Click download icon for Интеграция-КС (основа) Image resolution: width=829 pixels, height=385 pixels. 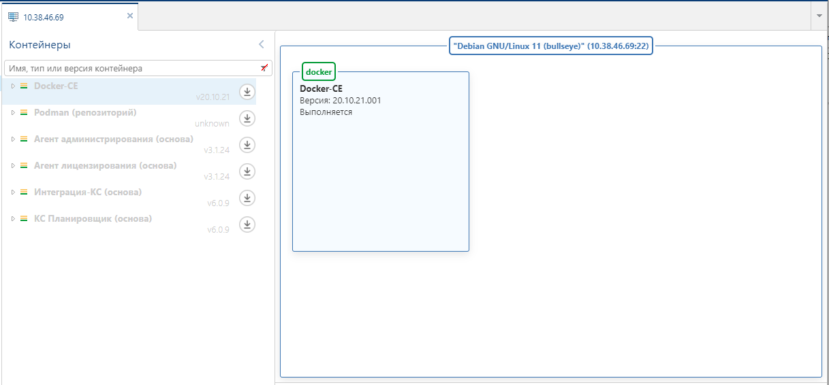(x=247, y=198)
